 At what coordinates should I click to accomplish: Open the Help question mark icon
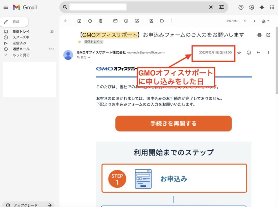coord(241,7)
